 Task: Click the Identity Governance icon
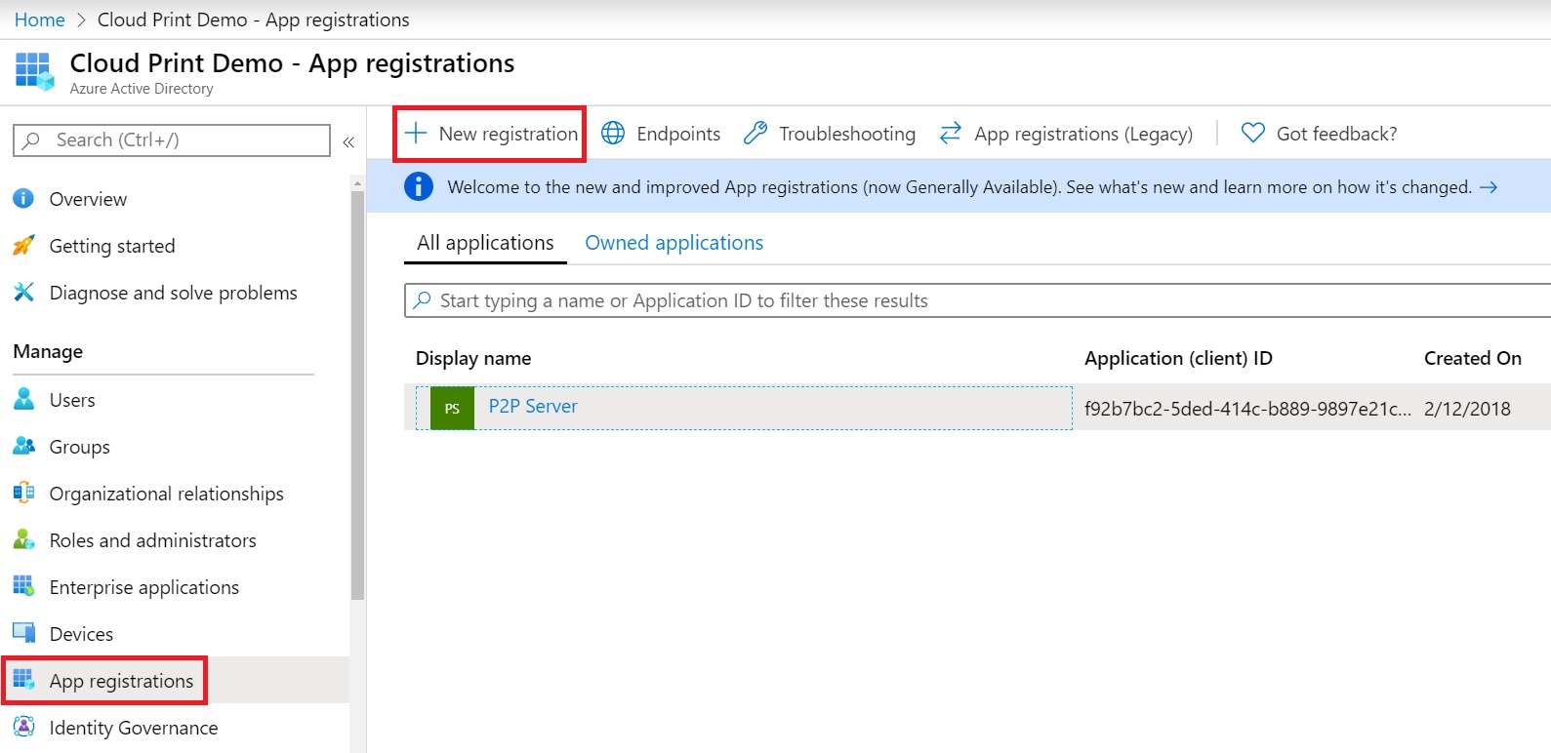tap(23, 727)
